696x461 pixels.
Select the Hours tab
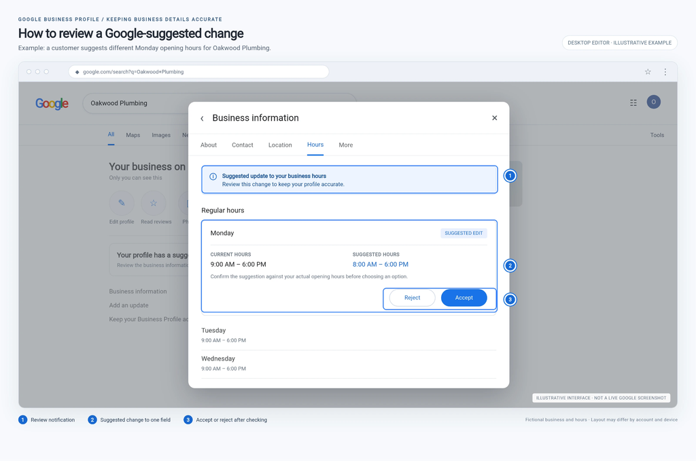315,145
